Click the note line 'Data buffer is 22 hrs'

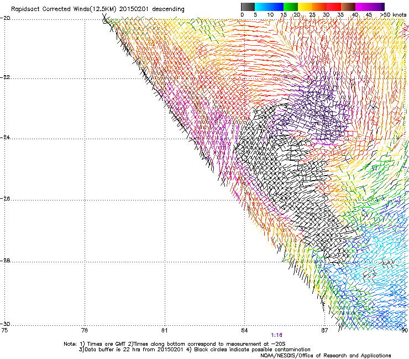coord(112,350)
